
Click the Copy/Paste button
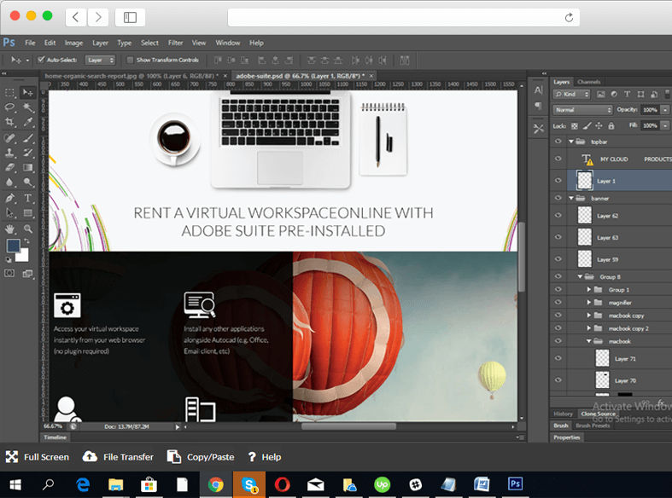pyautogui.click(x=201, y=457)
